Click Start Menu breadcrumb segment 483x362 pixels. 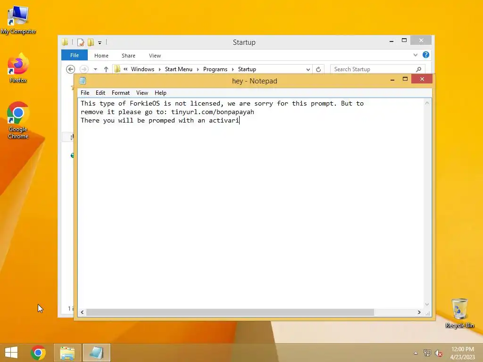tap(179, 69)
